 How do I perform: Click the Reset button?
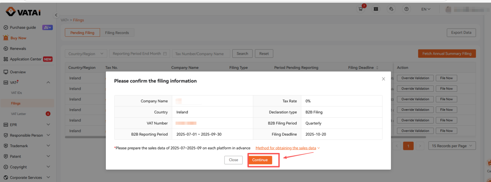(264, 53)
